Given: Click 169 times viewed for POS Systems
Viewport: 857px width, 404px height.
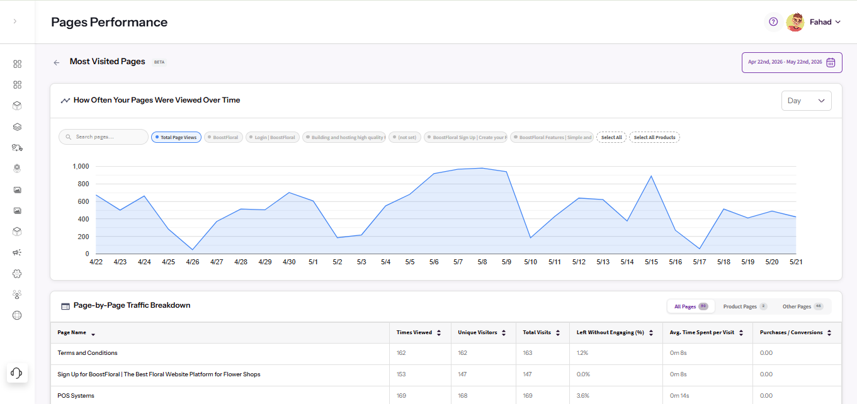Looking at the screenshot, I should 401,396.
